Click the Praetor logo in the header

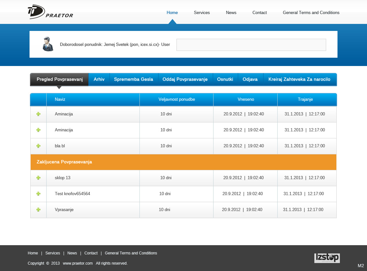50,12
